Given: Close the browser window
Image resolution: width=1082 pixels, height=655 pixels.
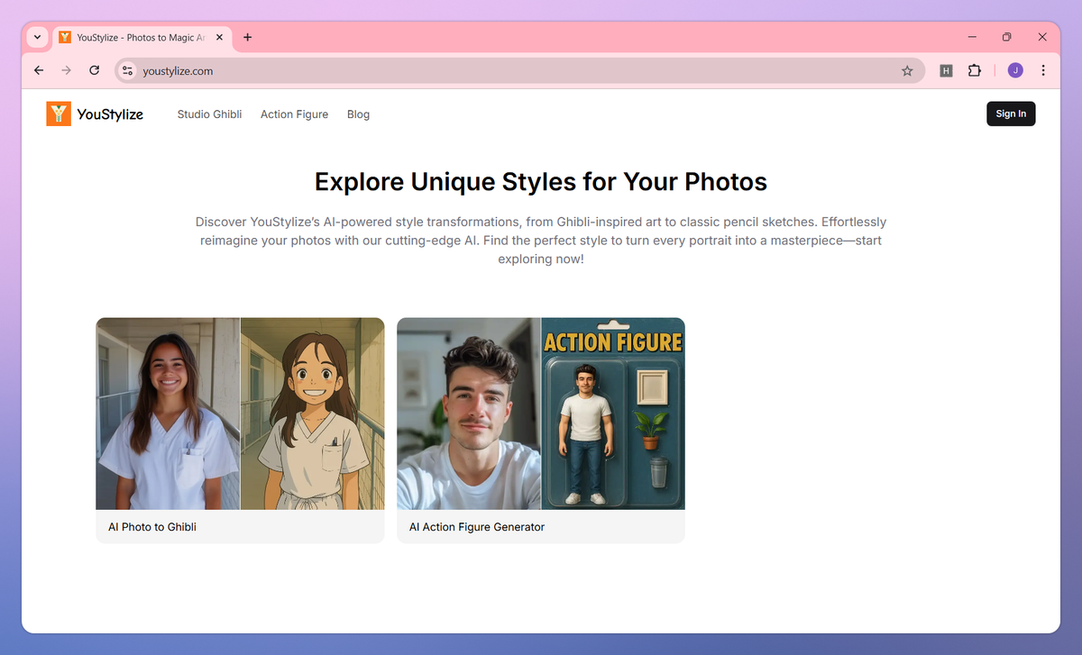Looking at the screenshot, I should [1042, 37].
